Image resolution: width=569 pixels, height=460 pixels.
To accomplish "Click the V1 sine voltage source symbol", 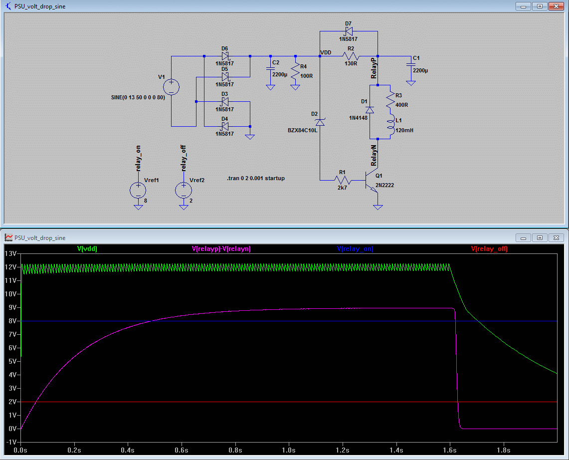I will pyautogui.click(x=171, y=87).
